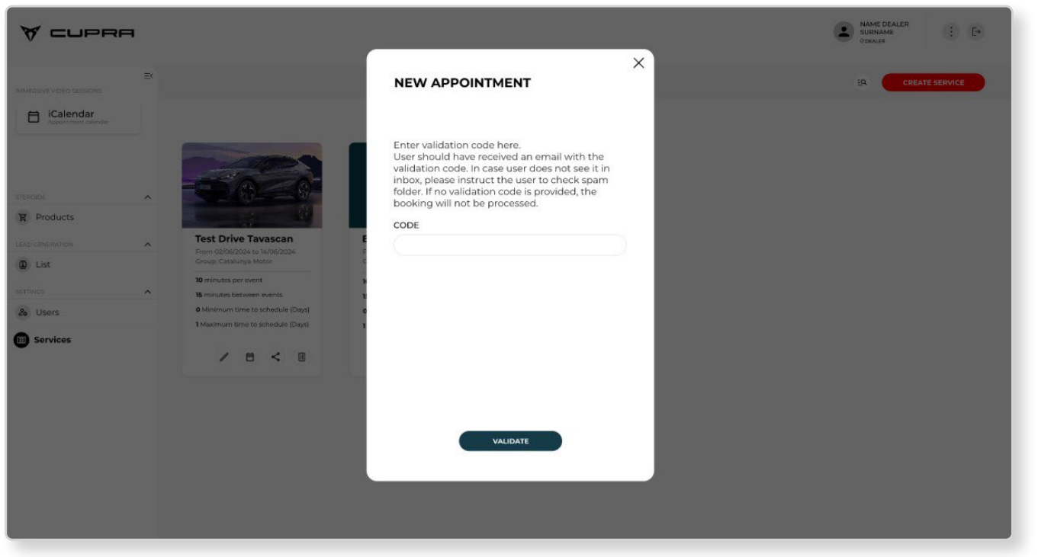Focus the Code input field
The width and height of the screenshot is (1038, 557).
(x=509, y=245)
